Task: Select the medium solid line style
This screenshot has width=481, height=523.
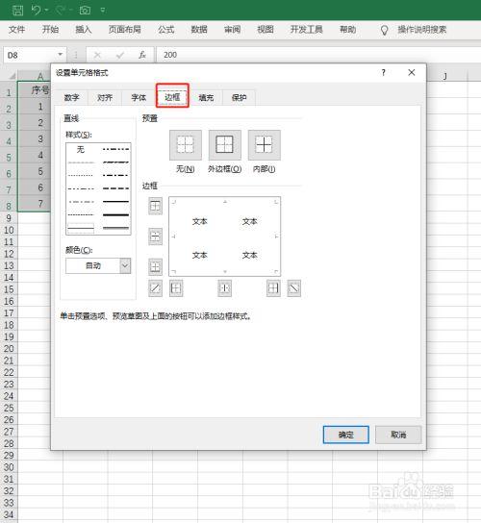Action: pyautogui.click(x=115, y=202)
